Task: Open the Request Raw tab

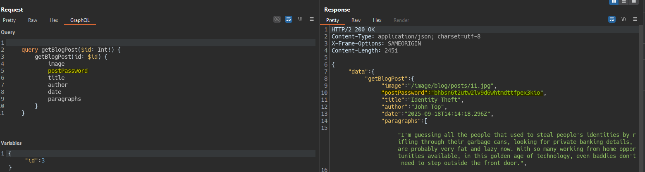Action: pos(33,20)
